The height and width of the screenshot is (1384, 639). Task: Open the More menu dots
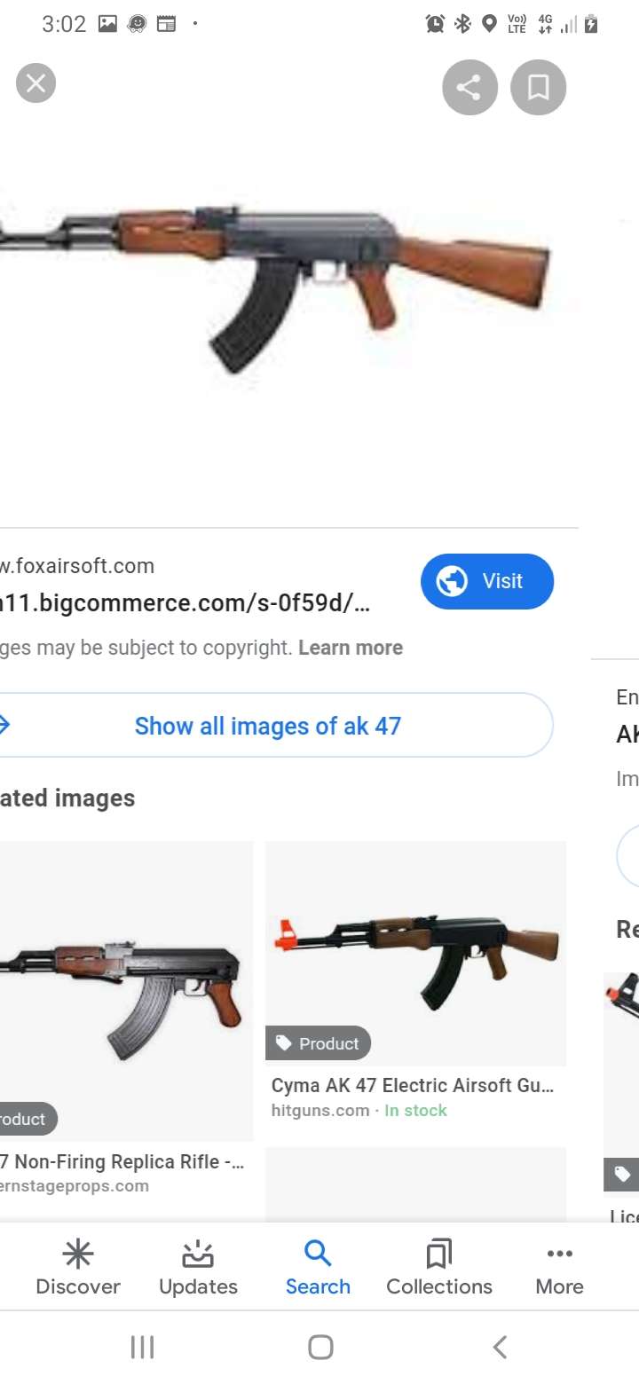[x=560, y=1268]
